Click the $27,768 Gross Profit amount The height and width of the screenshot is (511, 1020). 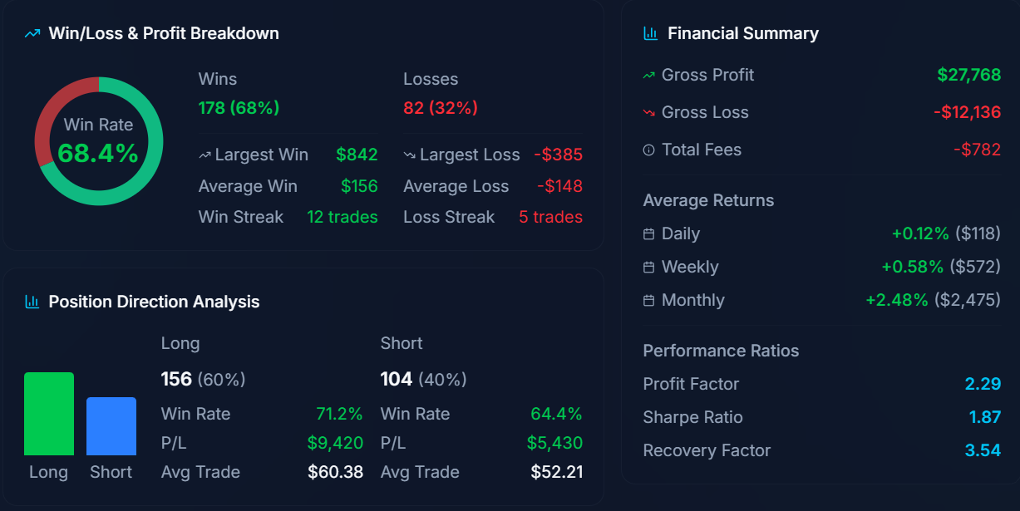[968, 75]
